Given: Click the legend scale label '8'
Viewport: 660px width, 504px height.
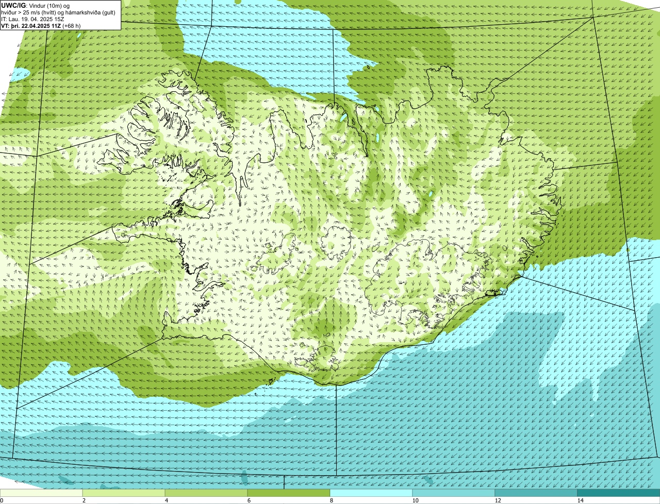Looking at the screenshot, I should tap(331, 500).
